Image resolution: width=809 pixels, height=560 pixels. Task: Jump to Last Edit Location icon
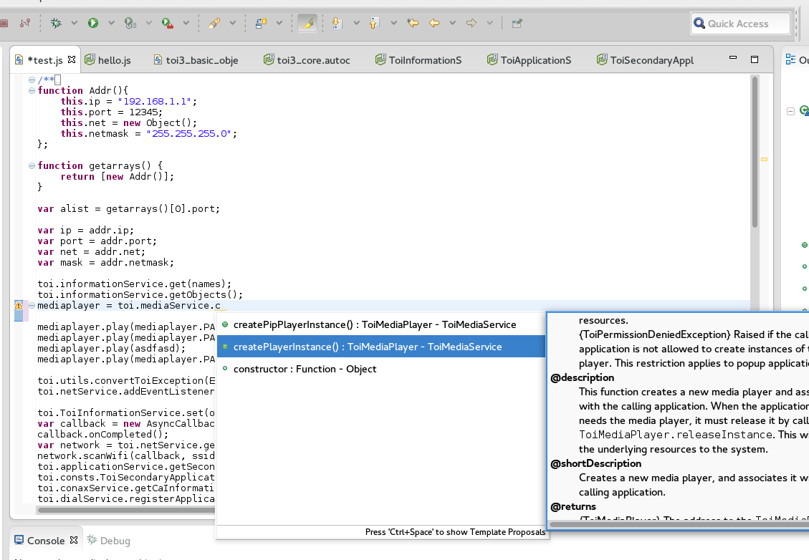tap(413, 23)
